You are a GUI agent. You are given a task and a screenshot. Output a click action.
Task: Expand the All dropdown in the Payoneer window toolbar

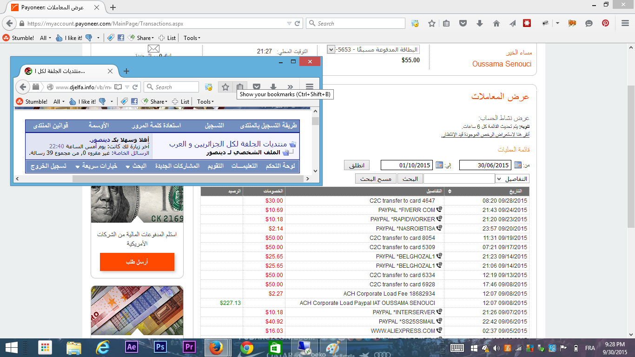click(x=46, y=38)
